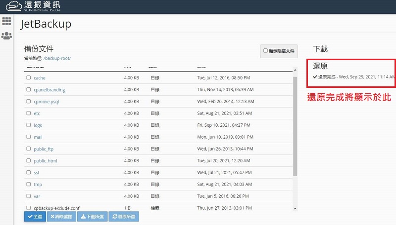Viewport: 396px width, 225px height.
Task: Click the 清除選擇 clear selection button
Action: tap(61, 217)
